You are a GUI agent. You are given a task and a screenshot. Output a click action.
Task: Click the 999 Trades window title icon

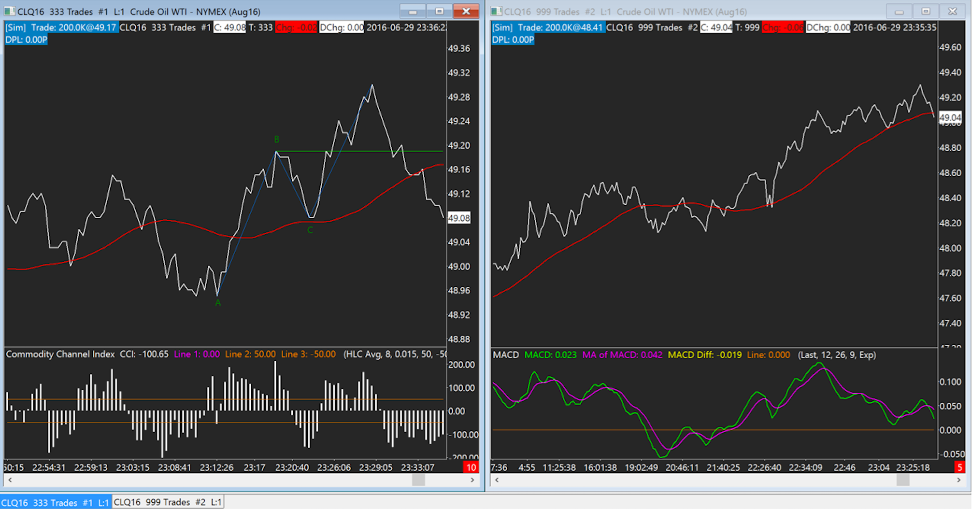coord(497,11)
